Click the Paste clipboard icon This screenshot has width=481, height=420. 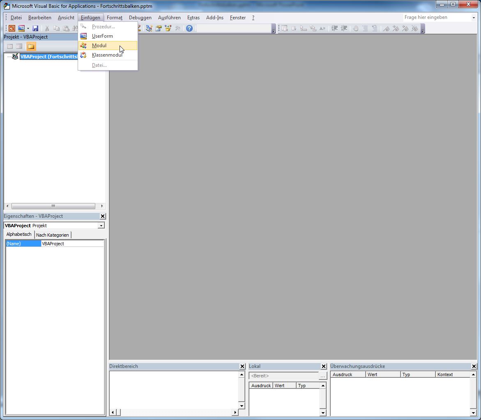pos(66,28)
